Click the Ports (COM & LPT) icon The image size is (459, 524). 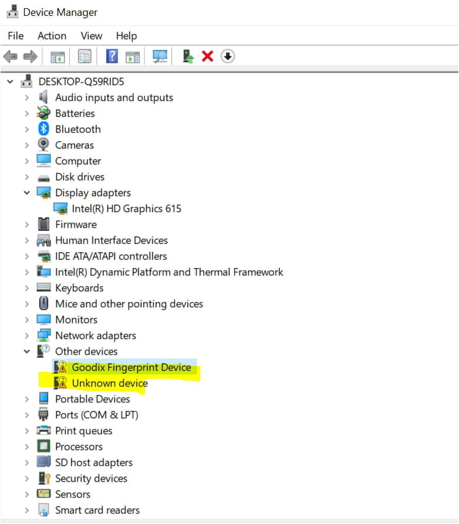tap(43, 414)
